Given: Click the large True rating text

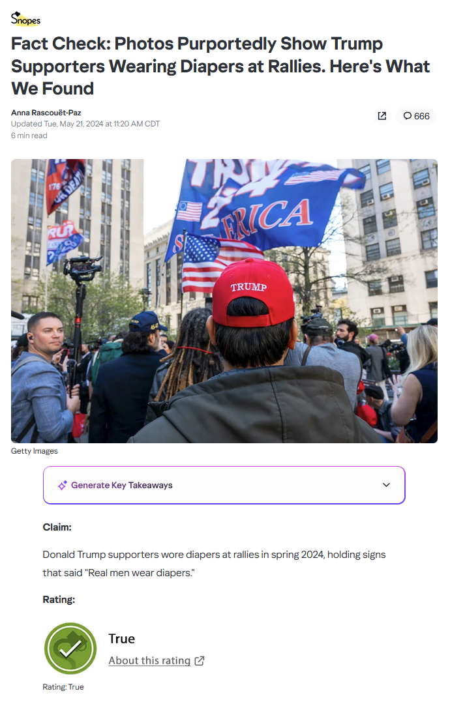Looking at the screenshot, I should tap(121, 638).
